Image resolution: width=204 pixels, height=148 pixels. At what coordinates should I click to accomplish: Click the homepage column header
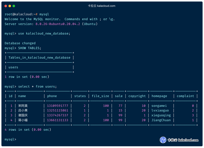(159, 96)
